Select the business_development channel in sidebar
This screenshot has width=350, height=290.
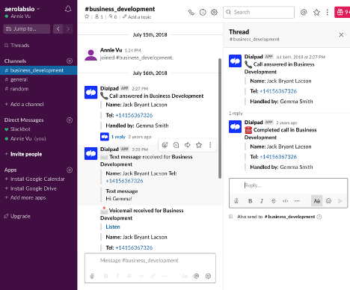pyautogui.click(x=39, y=70)
